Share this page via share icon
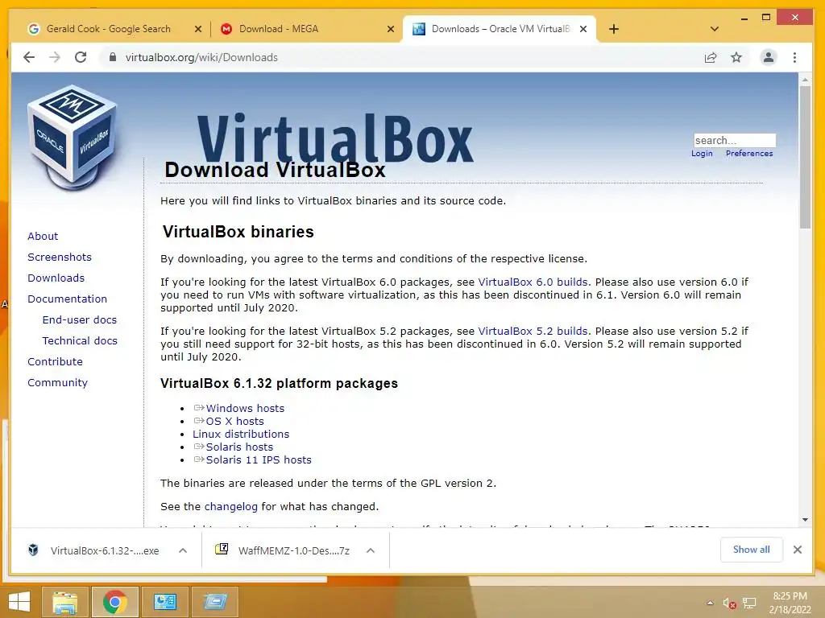This screenshot has width=825, height=618. tap(711, 57)
